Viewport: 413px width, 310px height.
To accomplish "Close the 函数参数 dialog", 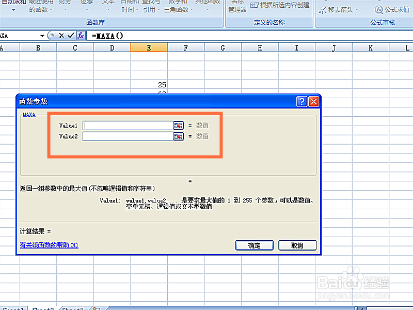I will pyautogui.click(x=314, y=101).
